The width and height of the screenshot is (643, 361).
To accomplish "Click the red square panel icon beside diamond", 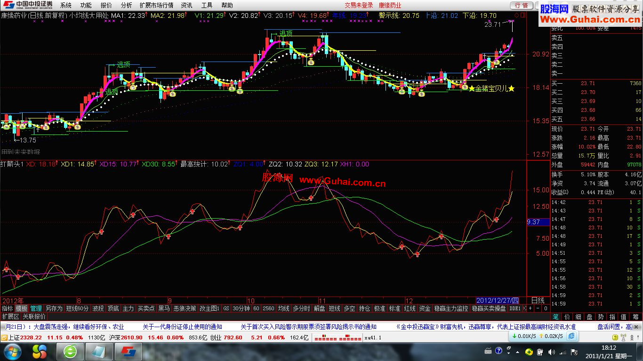I will [523, 15].
